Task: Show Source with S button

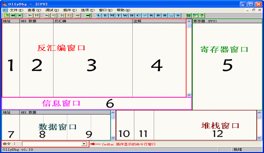Action: [178, 15]
